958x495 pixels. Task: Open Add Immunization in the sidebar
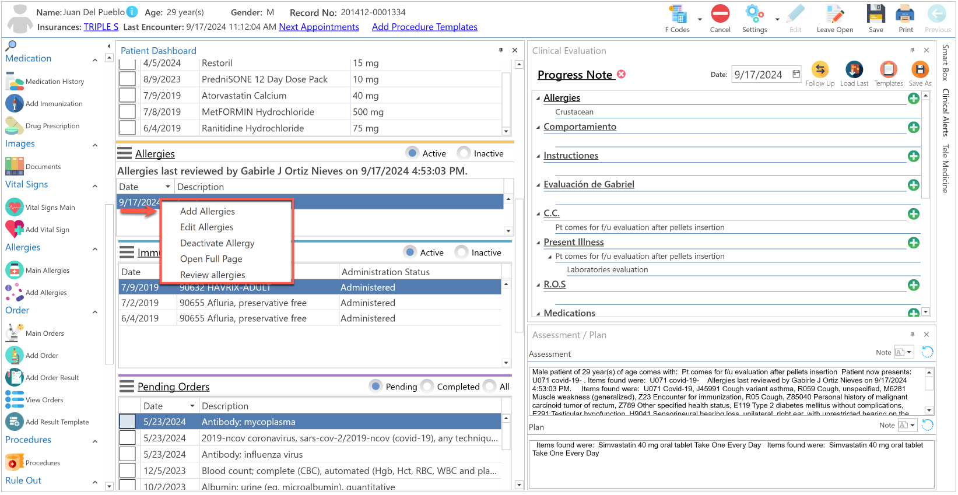[x=44, y=104]
